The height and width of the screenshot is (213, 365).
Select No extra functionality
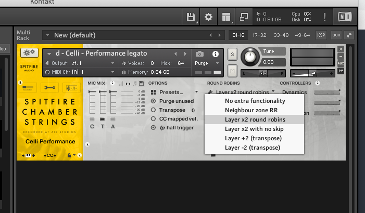pyautogui.click(x=255, y=101)
